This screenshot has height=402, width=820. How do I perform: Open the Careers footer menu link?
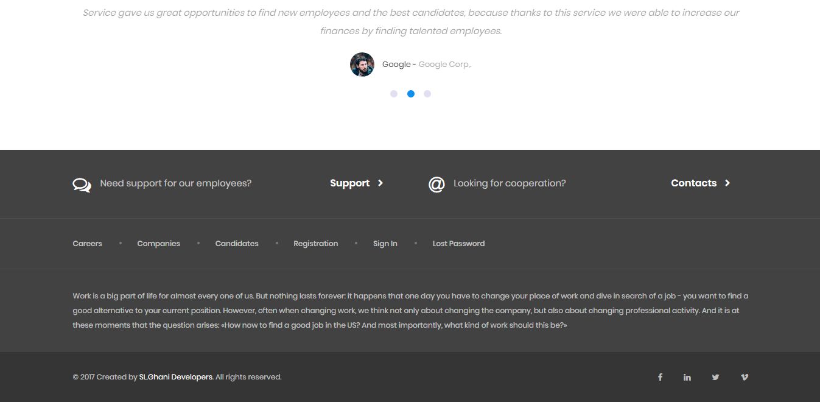pos(88,244)
